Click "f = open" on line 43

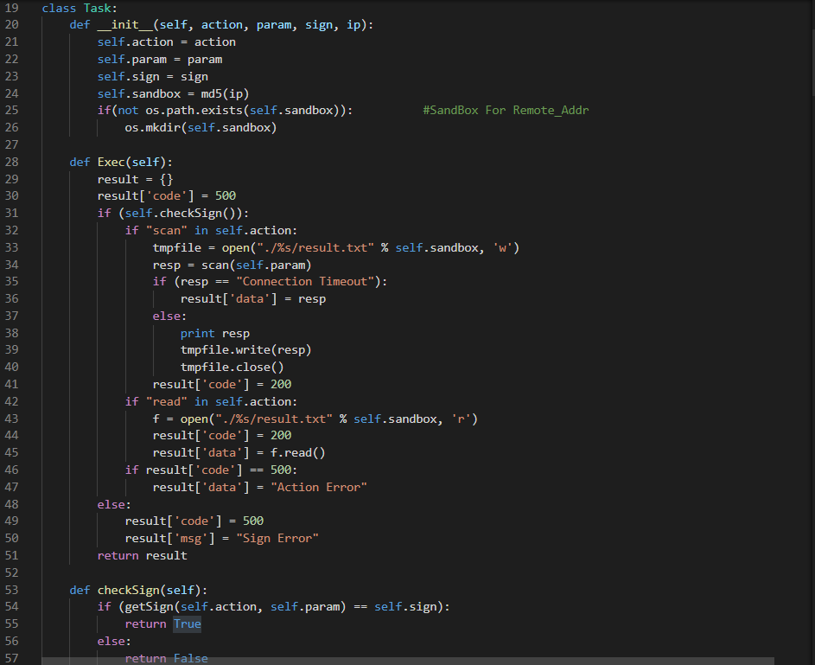[x=181, y=419]
